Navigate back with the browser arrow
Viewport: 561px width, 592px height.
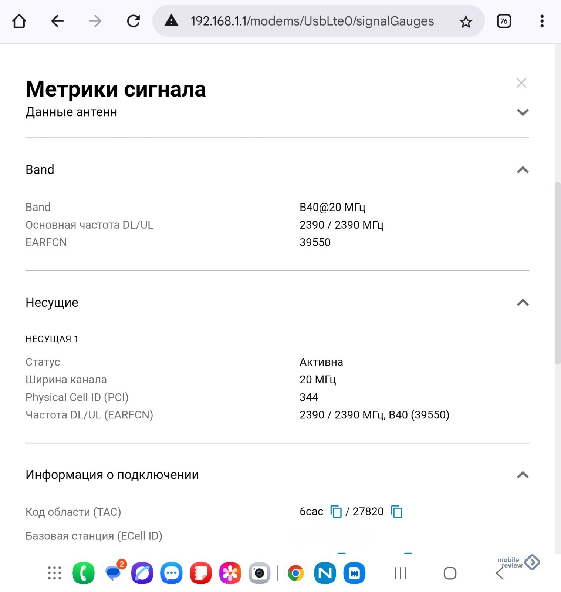coord(57,21)
